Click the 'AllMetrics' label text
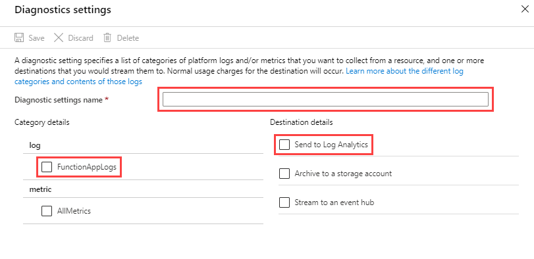534x259 pixels. click(74, 211)
